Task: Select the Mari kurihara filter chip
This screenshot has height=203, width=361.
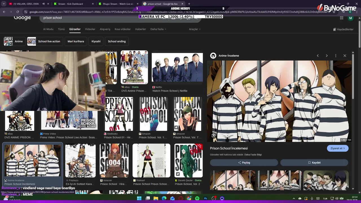Action: click(x=76, y=41)
